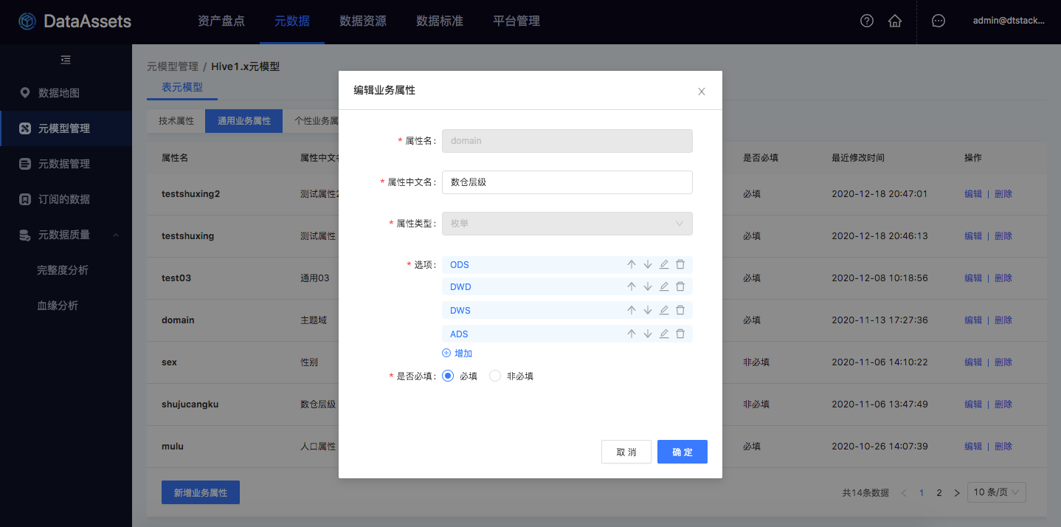Open the messages chat bubble icon
This screenshot has height=527, width=1061.
[x=939, y=21]
